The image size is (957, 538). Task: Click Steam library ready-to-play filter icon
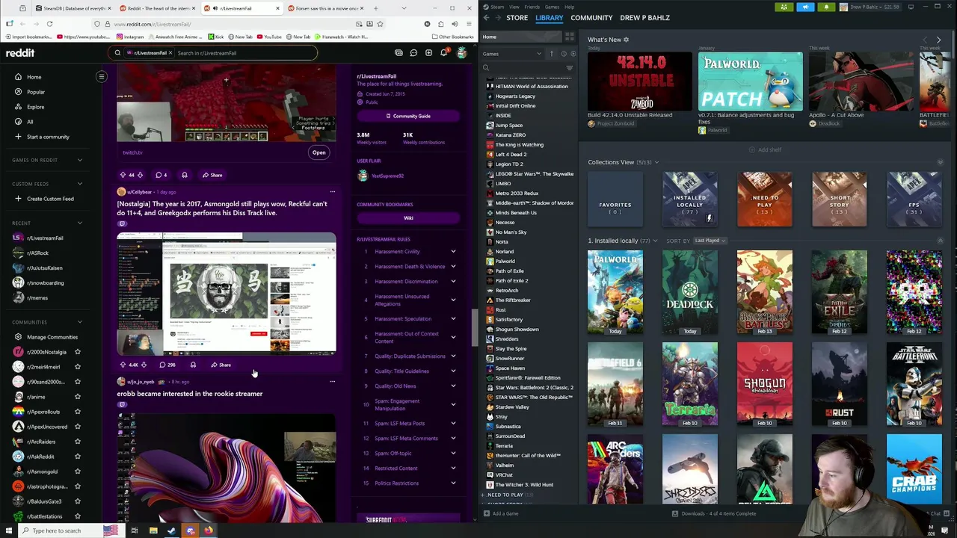pyautogui.click(x=573, y=54)
